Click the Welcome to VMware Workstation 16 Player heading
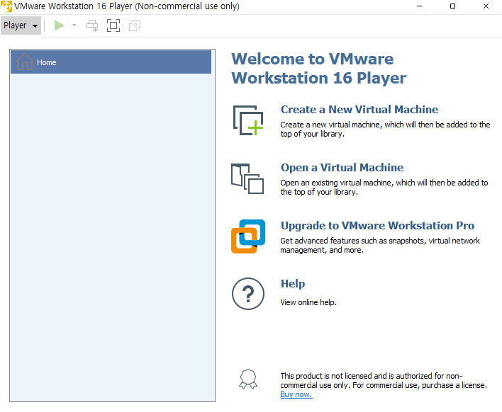The image size is (502, 412). tap(319, 69)
